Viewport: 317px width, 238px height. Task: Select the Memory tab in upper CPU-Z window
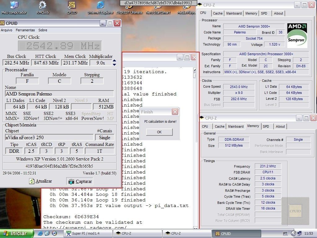point(251,13)
